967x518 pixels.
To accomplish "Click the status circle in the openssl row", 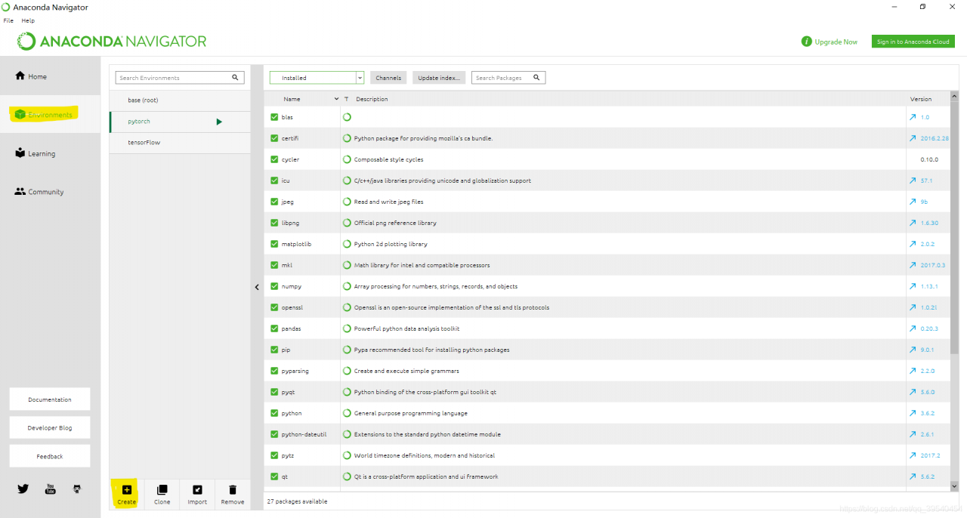I will [347, 307].
